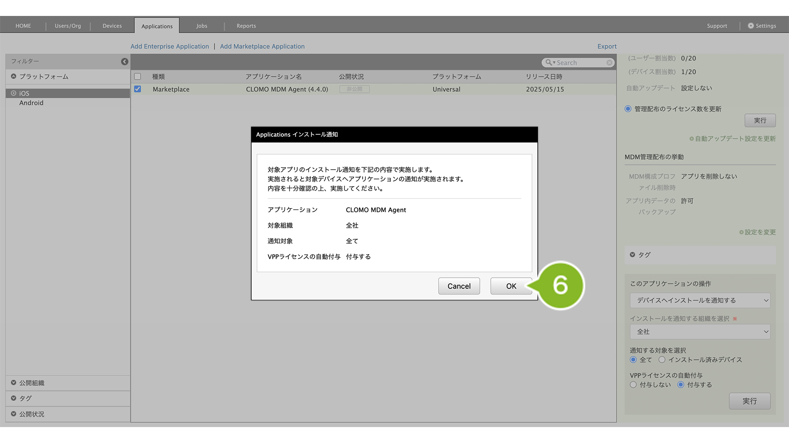Click the Settings gear icon
Image resolution: width=789 pixels, height=443 pixels.
coord(750,26)
